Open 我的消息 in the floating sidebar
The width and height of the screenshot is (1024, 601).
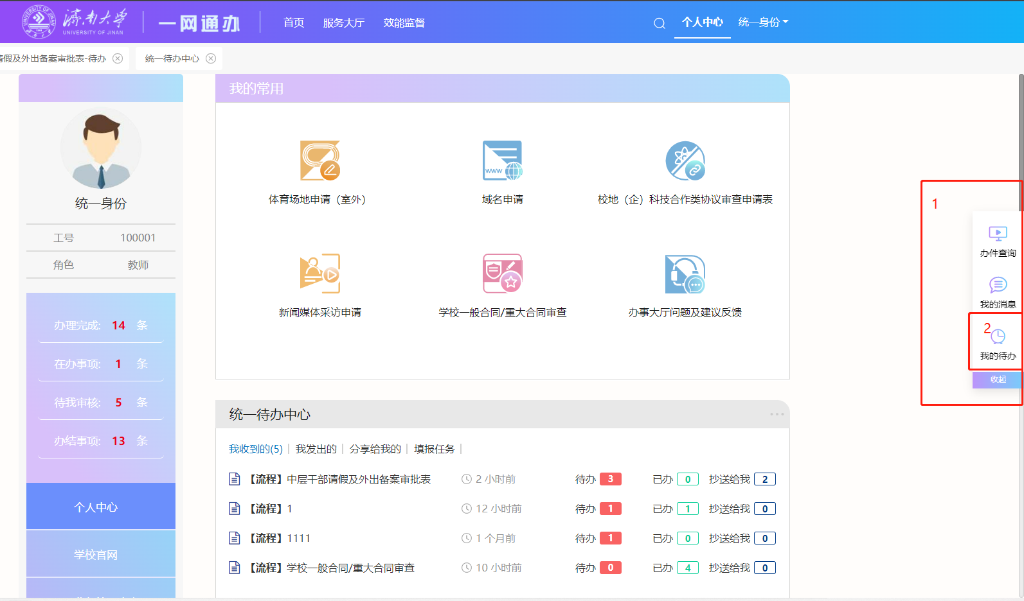coord(997,293)
